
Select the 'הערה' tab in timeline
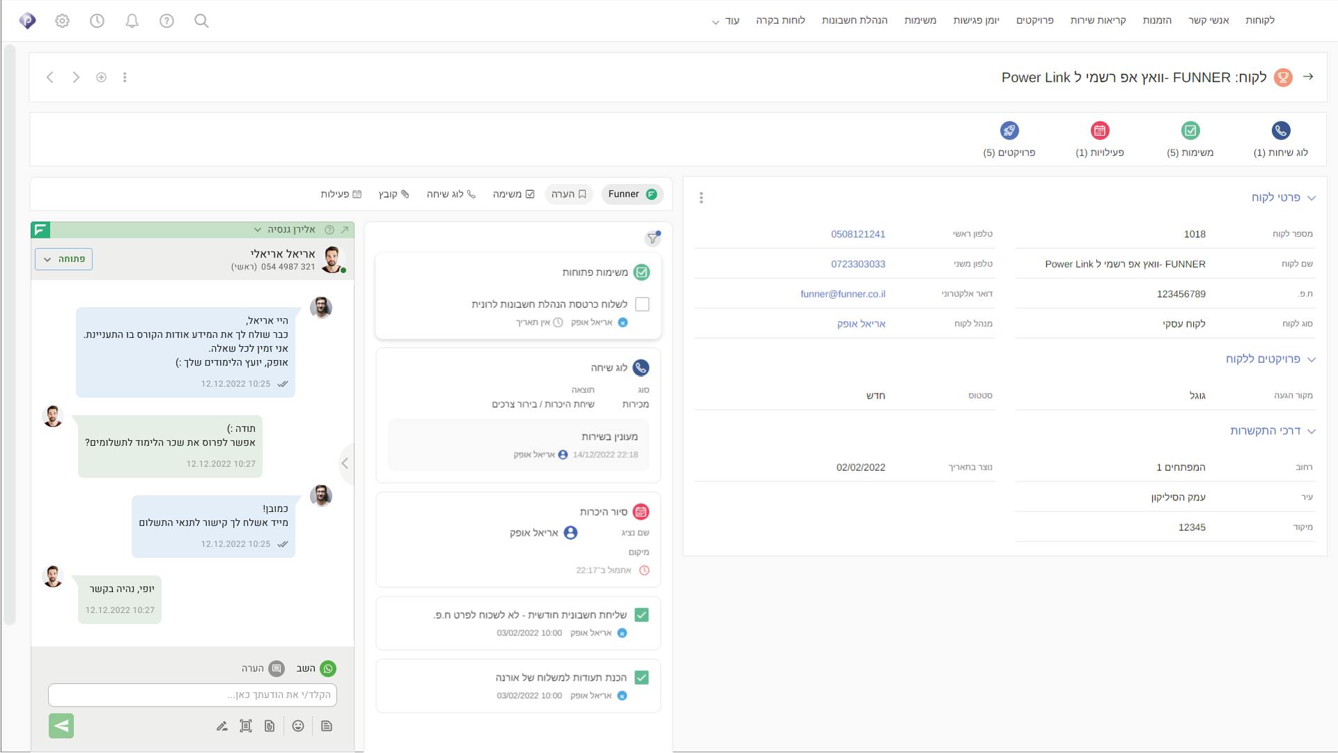click(568, 194)
